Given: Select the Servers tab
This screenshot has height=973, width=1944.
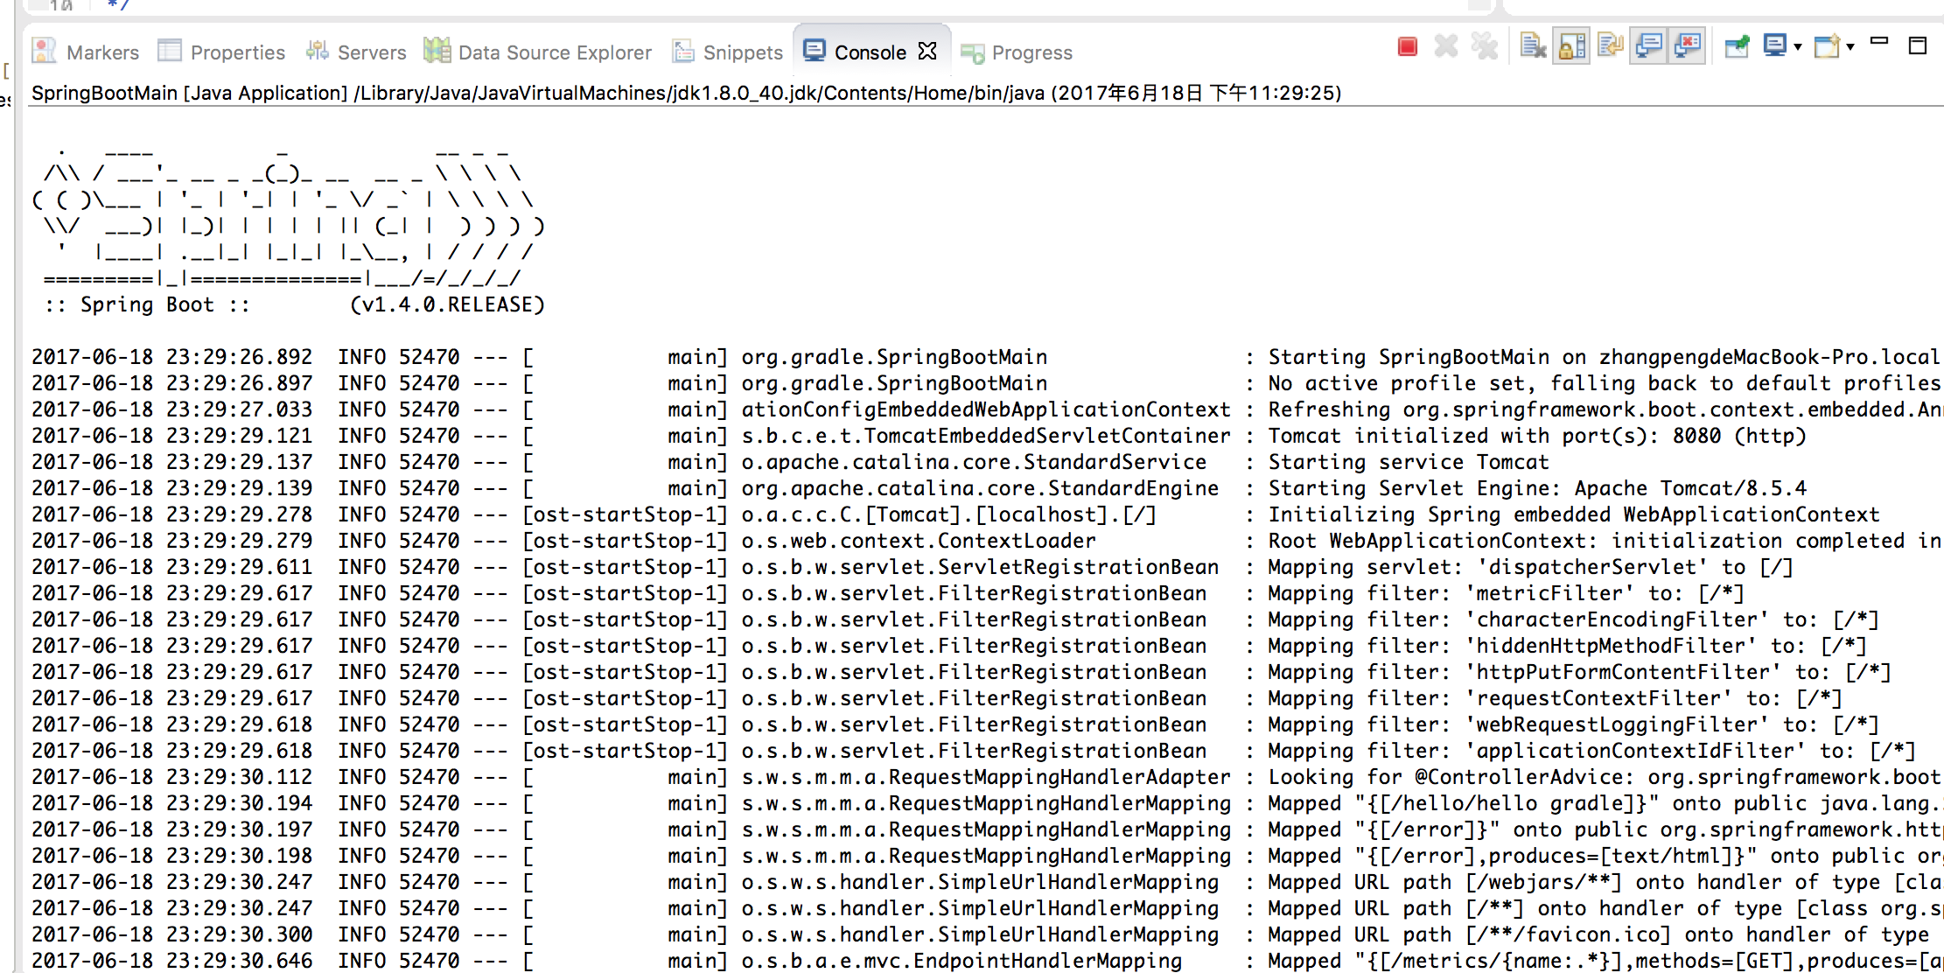Looking at the screenshot, I should (356, 52).
